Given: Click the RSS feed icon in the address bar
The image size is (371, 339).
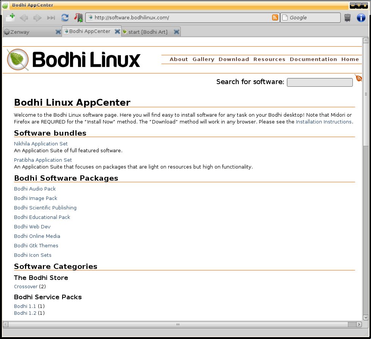Looking at the screenshot, I should click(275, 17).
